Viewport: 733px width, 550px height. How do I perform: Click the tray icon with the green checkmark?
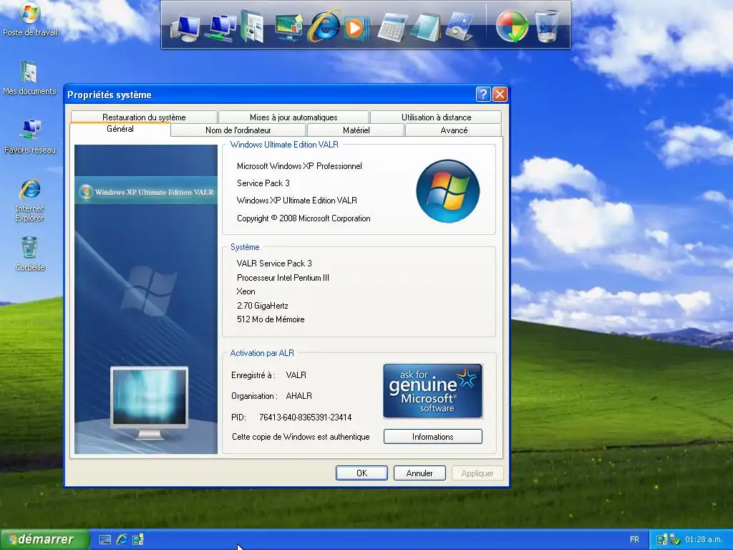click(x=674, y=539)
